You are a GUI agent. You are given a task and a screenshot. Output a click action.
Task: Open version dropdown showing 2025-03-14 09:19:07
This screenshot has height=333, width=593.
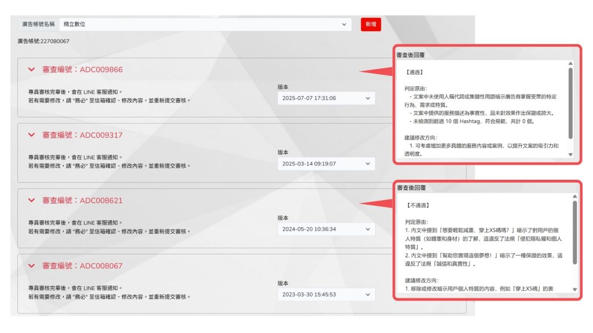tap(326, 164)
